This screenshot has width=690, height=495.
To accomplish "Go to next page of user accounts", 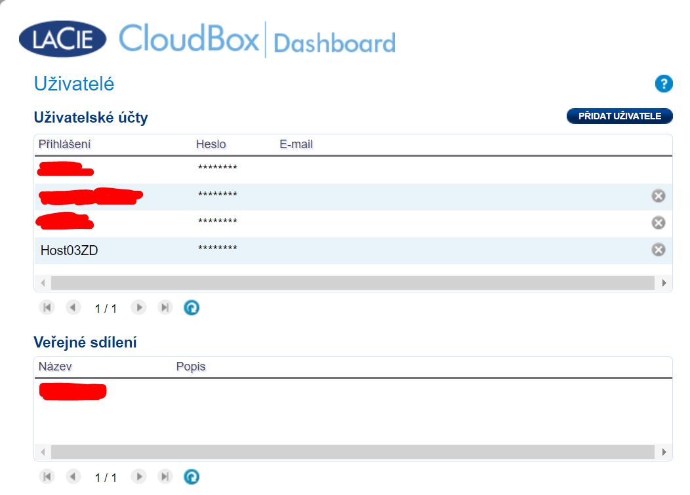I will 138,307.
